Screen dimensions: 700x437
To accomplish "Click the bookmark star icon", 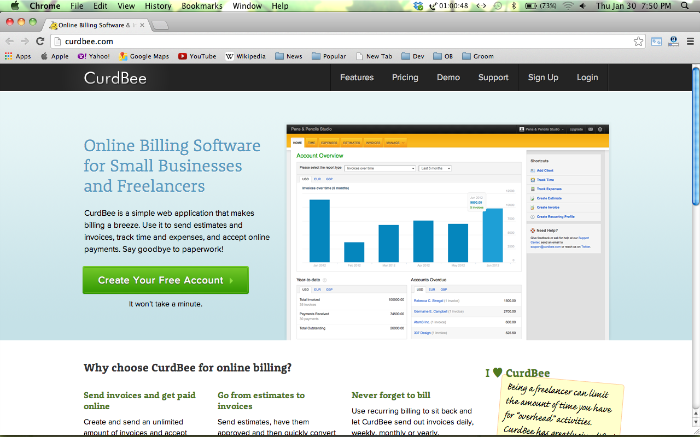I will coord(638,41).
